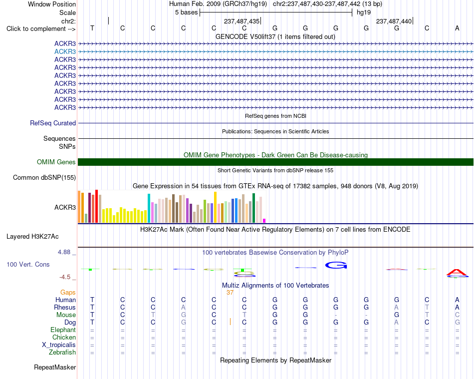Click the ACKR3 label beside the expression bar chart
Screen dimensions: 474x379
65,208
